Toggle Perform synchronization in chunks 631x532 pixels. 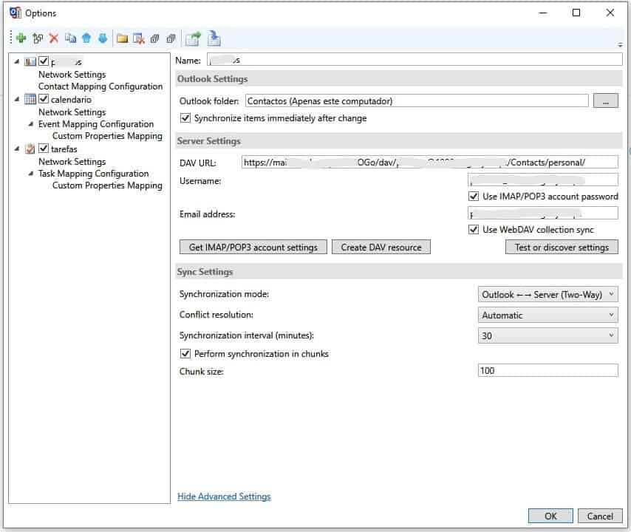click(x=185, y=353)
